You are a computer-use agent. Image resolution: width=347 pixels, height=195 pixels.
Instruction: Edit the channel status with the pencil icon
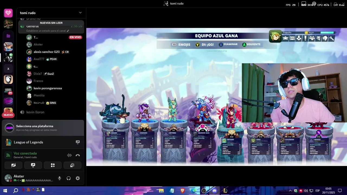[68, 31]
